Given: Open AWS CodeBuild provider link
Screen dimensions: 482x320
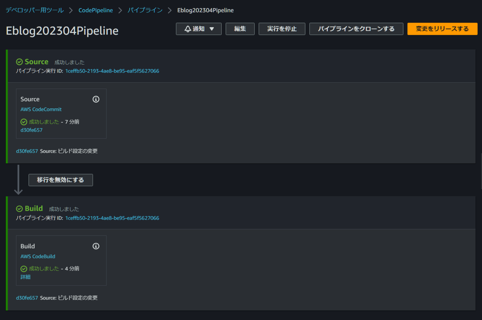Looking at the screenshot, I should (38, 256).
